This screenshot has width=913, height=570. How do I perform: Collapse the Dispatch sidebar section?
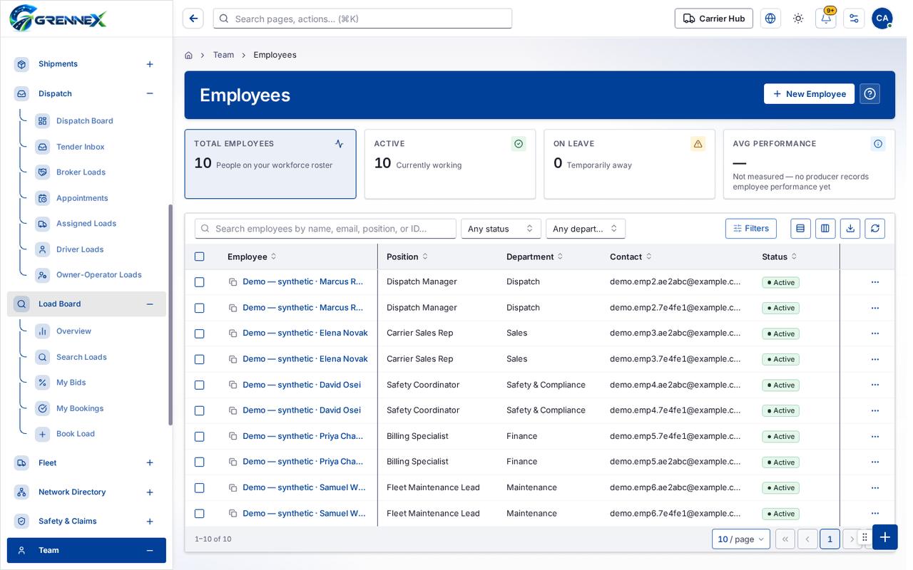150,93
